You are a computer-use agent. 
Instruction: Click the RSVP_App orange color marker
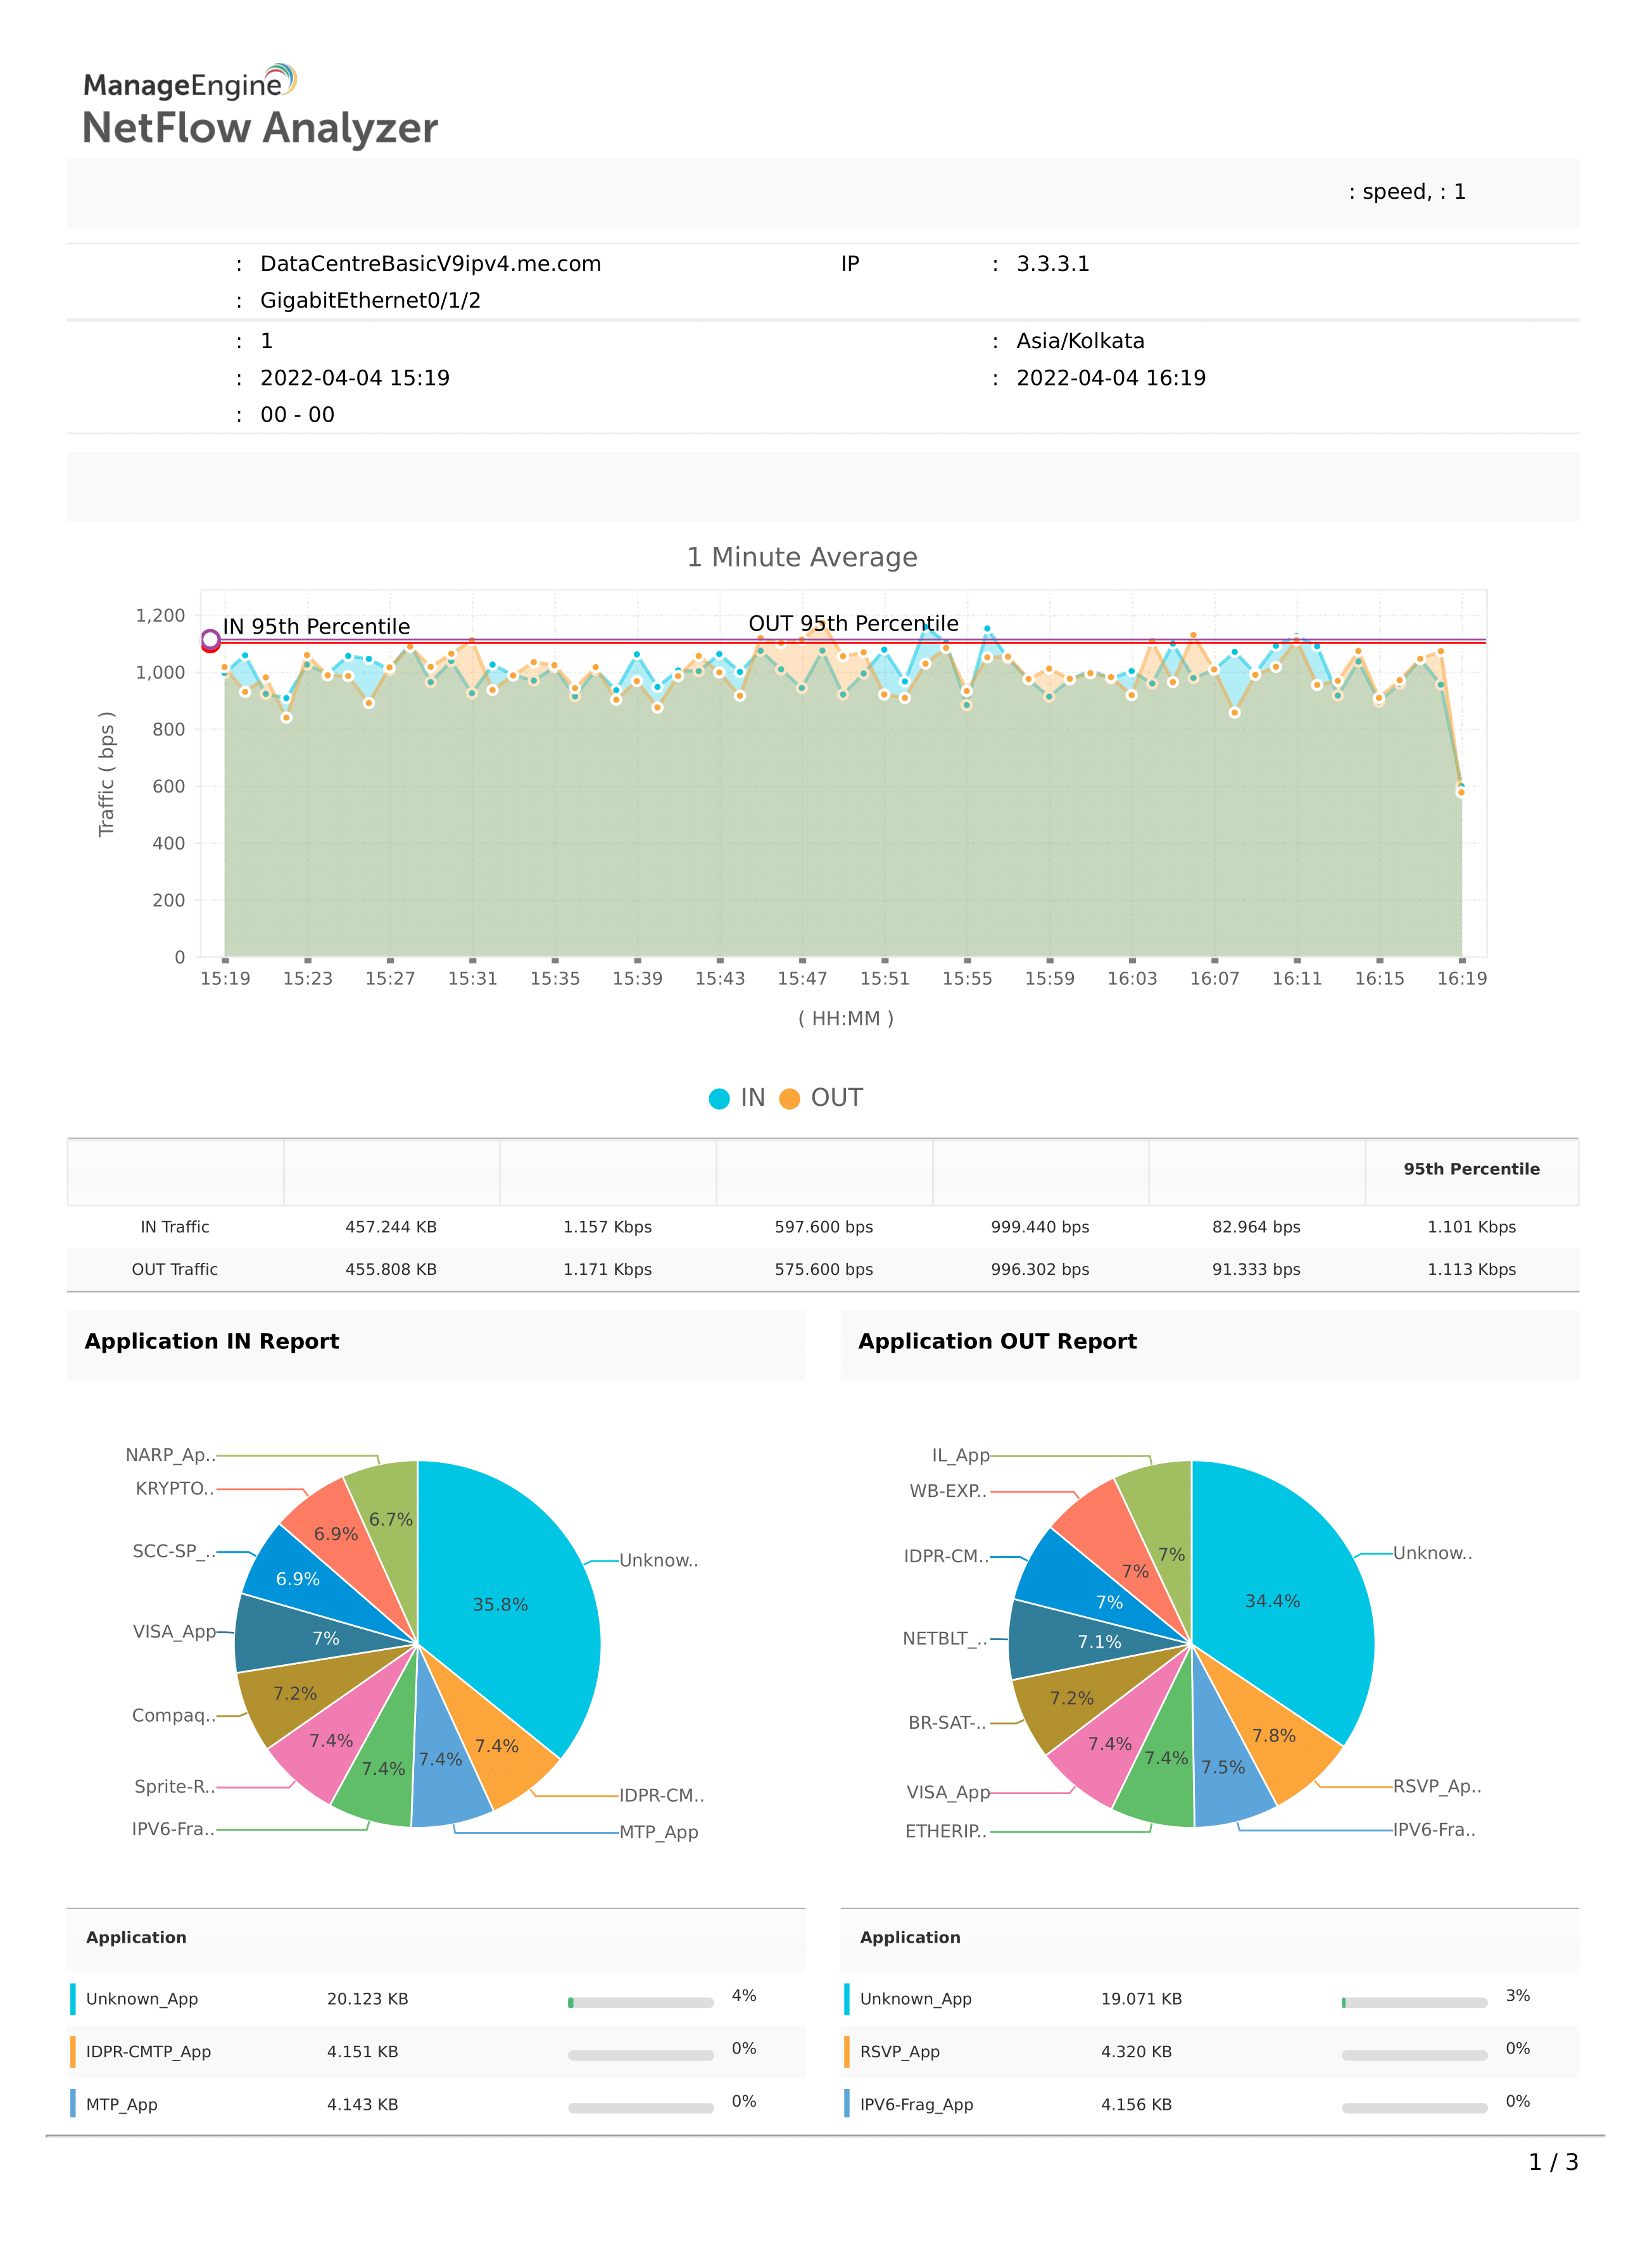pos(847,2052)
